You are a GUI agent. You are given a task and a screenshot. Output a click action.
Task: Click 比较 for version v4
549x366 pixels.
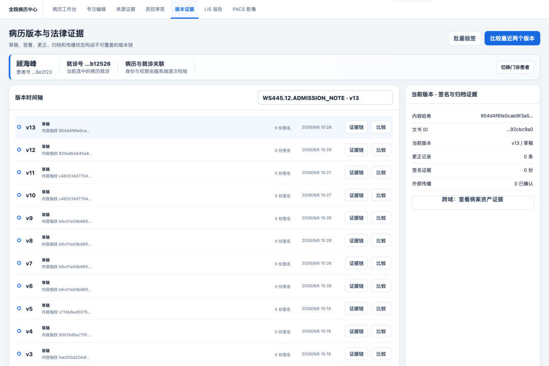point(381,331)
